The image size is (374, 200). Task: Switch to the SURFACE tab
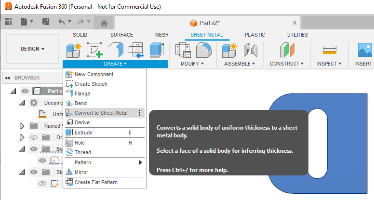(x=121, y=35)
